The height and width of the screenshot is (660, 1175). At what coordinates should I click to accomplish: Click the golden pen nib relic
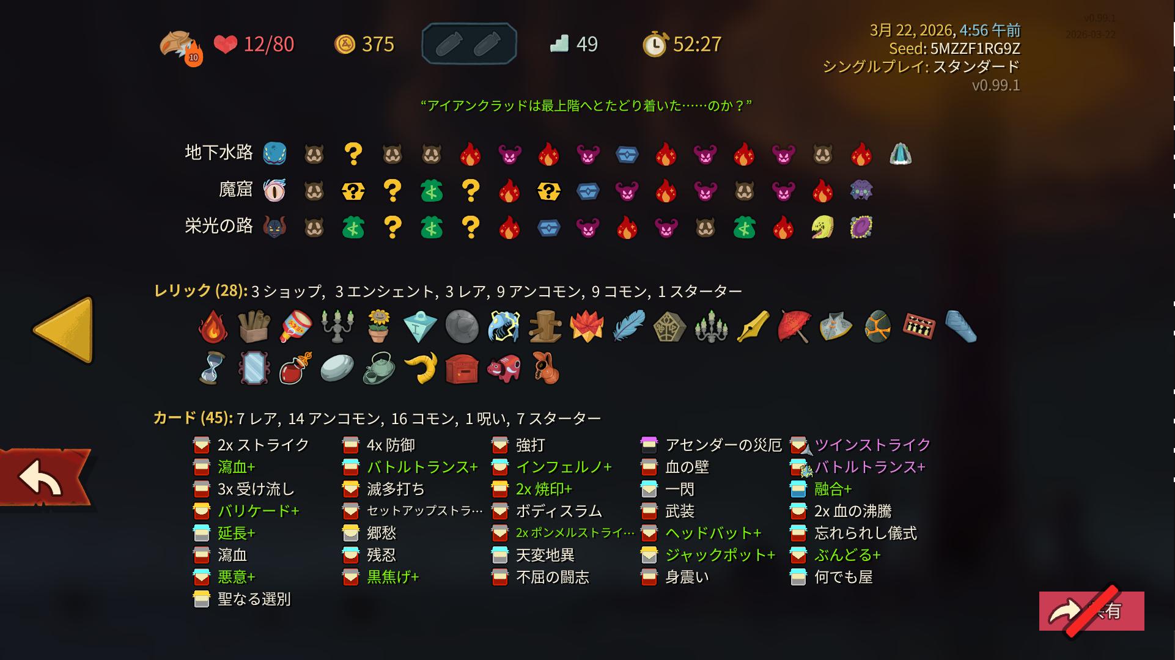pyautogui.click(x=753, y=326)
